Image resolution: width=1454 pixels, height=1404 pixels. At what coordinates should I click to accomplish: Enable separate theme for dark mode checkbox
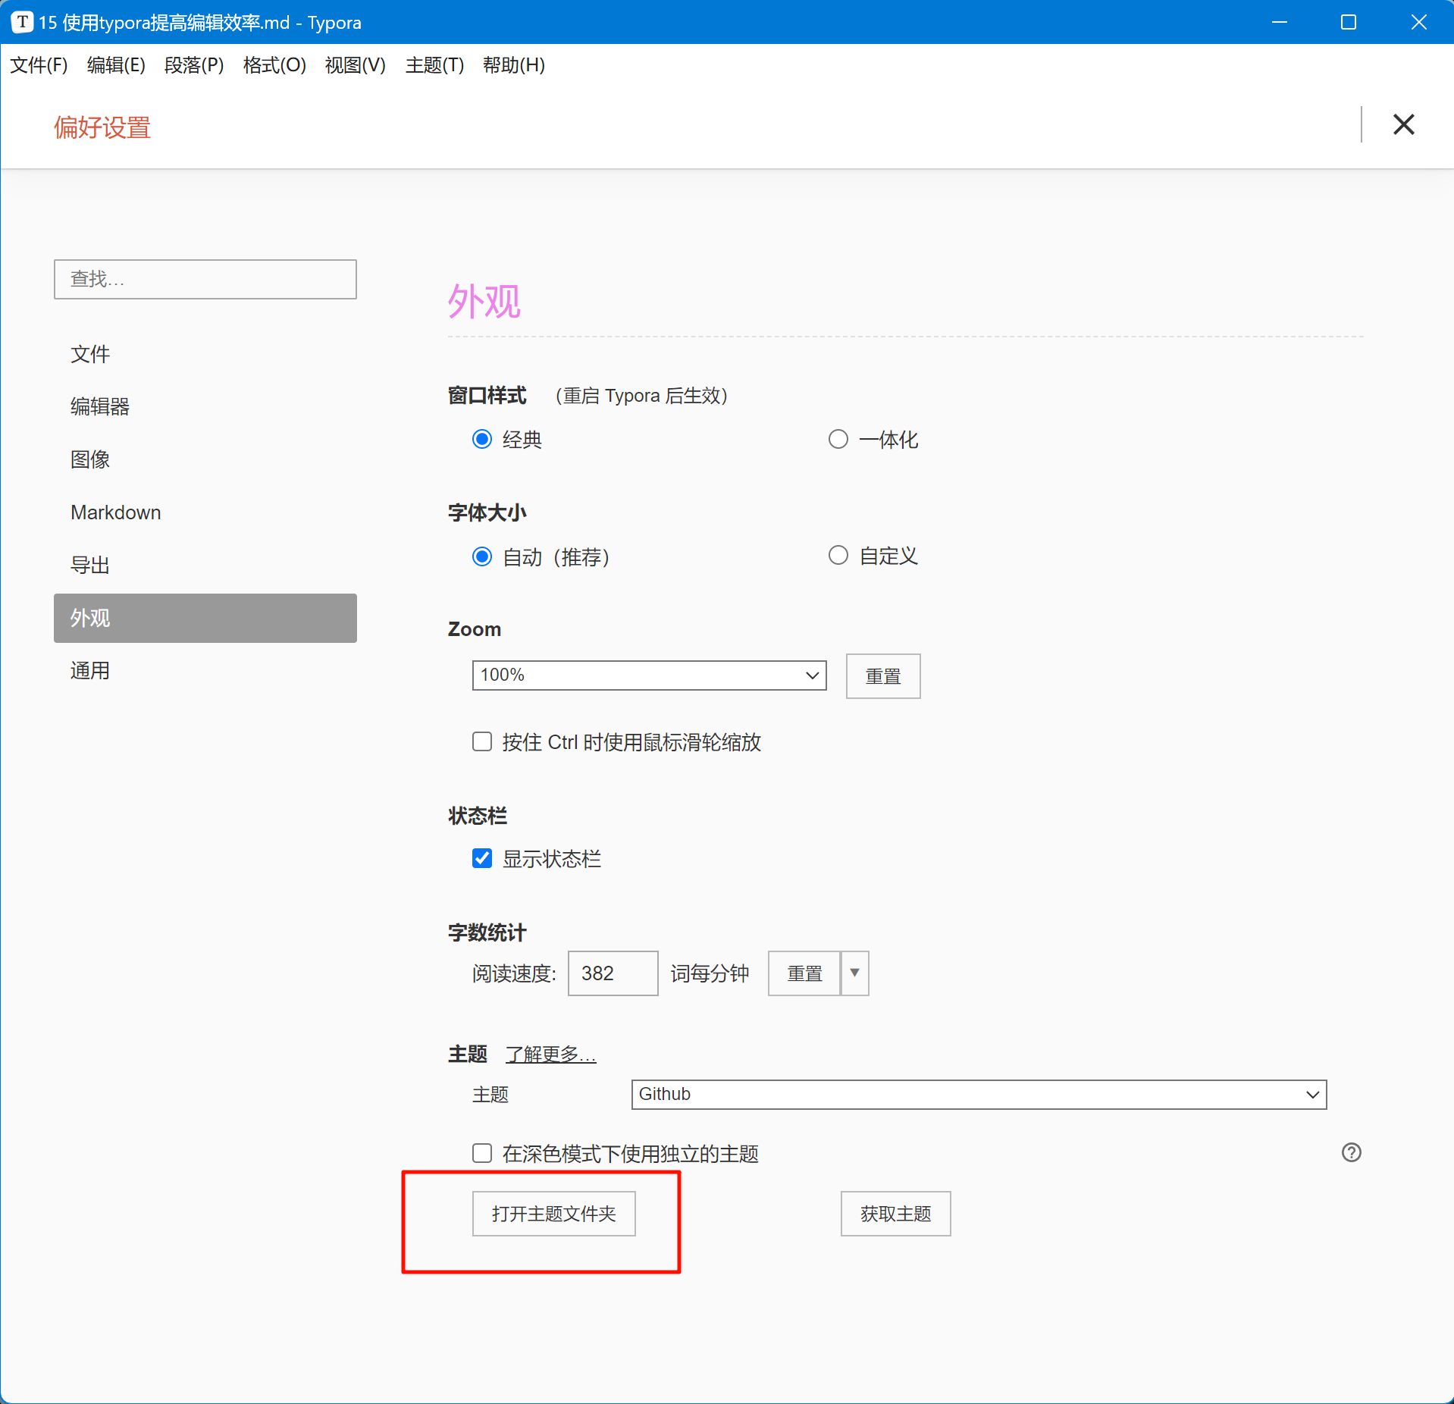(x=482, y=1153)
